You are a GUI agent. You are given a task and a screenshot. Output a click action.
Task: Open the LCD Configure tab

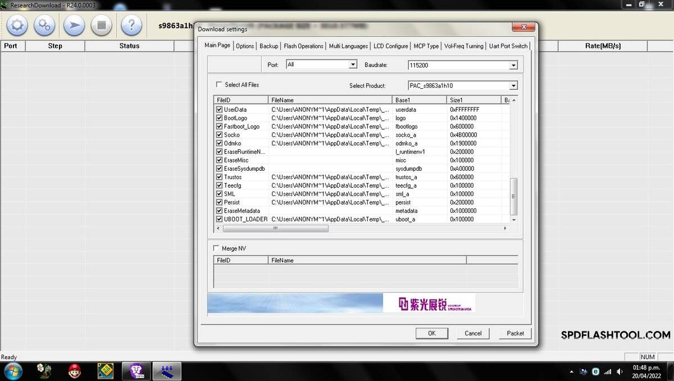(391, 46)
